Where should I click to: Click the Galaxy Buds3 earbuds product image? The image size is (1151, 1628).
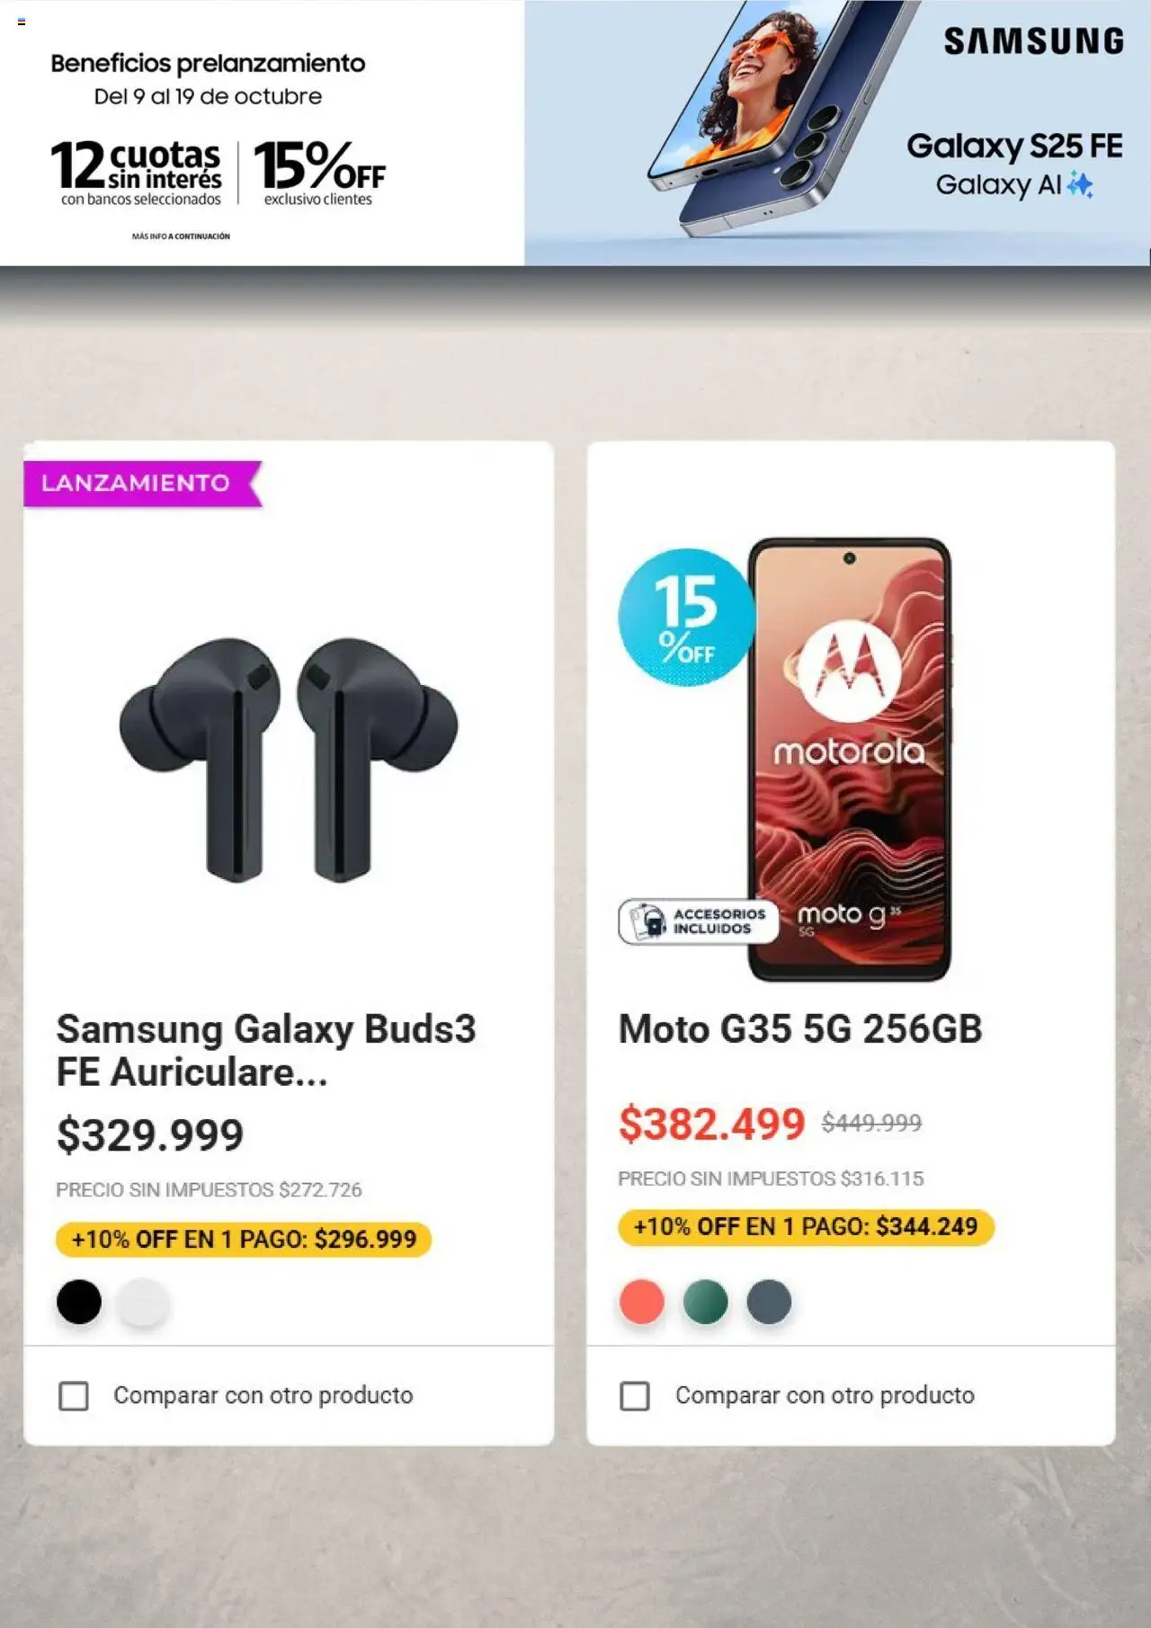[x=288, y=760]
